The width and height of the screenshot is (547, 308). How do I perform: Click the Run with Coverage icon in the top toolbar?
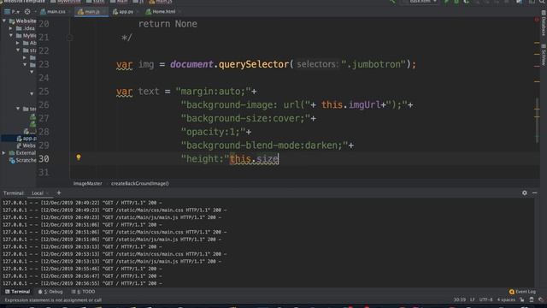(x=466, y=2)
